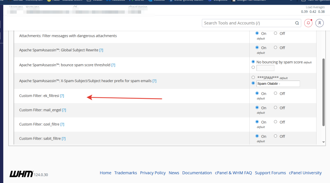Screen dimensions: 330x183
Task: Open help for mail_engel custom filter
Action: point(64,110)
